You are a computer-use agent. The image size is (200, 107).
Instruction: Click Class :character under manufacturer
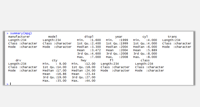(23, 43)
